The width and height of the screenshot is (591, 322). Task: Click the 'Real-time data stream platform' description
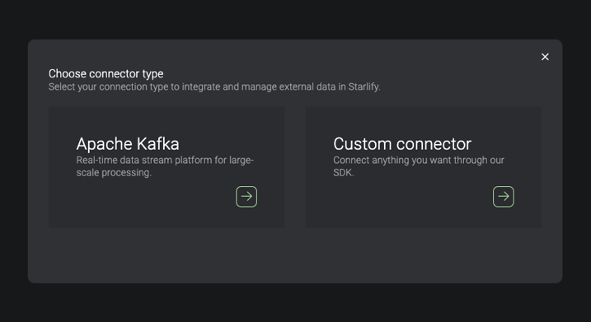(x=165, y=166)
